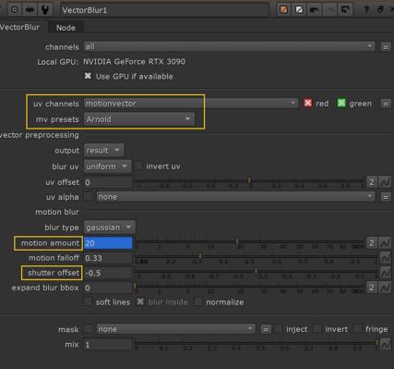Screen dimensions: 394x369
Task: Enable the mask channel checkbox
Action: 88,328
